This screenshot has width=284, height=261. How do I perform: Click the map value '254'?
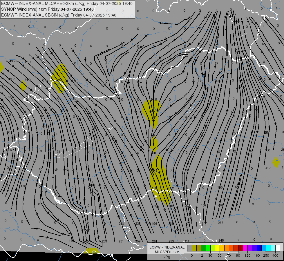(x=267, y=133)
